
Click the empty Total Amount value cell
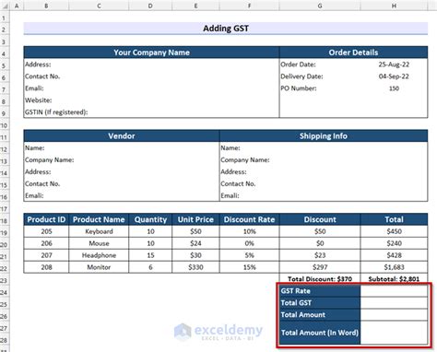point(394,315)
